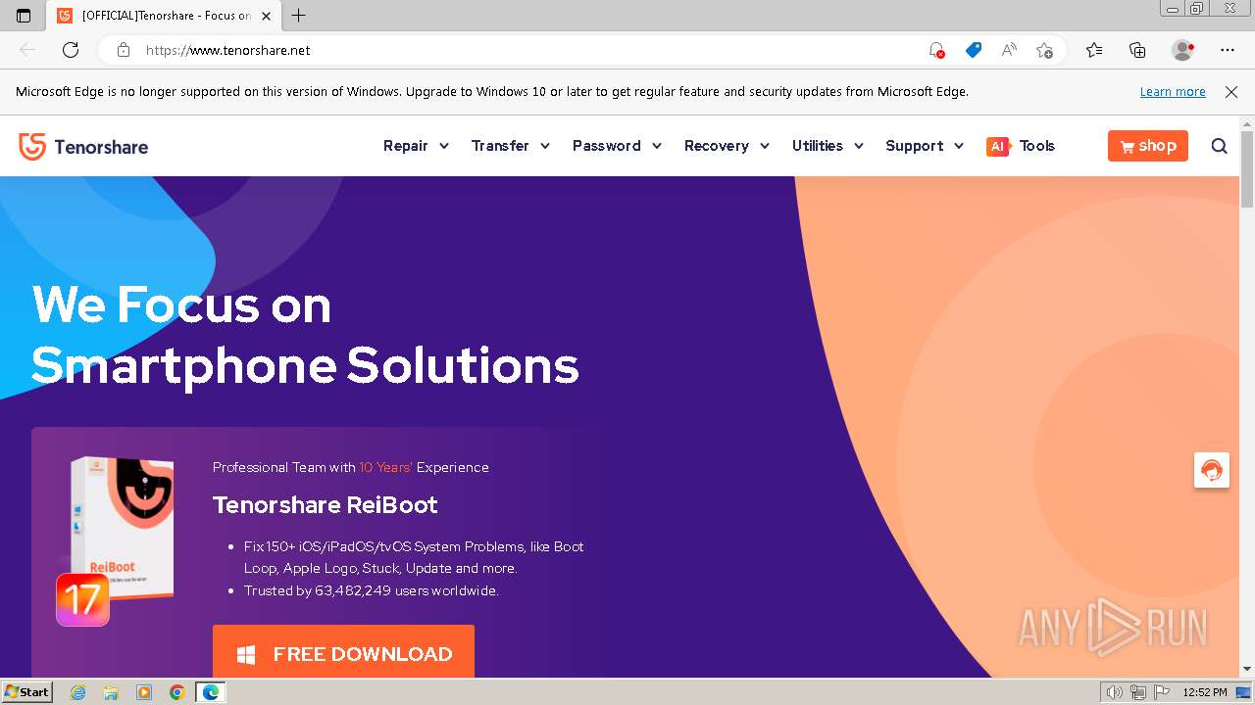Add this page to favorites
The height and width of the screenshot is (705, 1255).
coord(1044,50)
